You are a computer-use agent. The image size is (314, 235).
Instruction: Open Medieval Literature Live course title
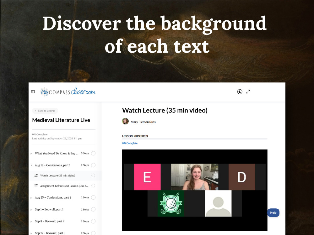(61, 120)
